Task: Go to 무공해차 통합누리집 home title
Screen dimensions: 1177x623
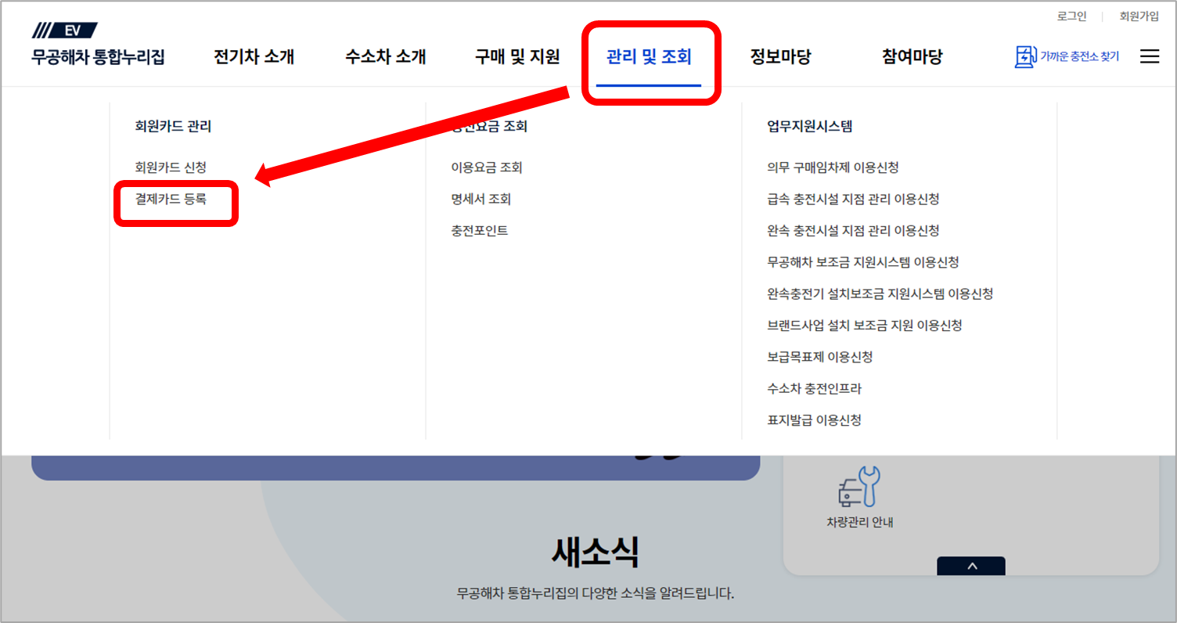Action: [99, 57]
